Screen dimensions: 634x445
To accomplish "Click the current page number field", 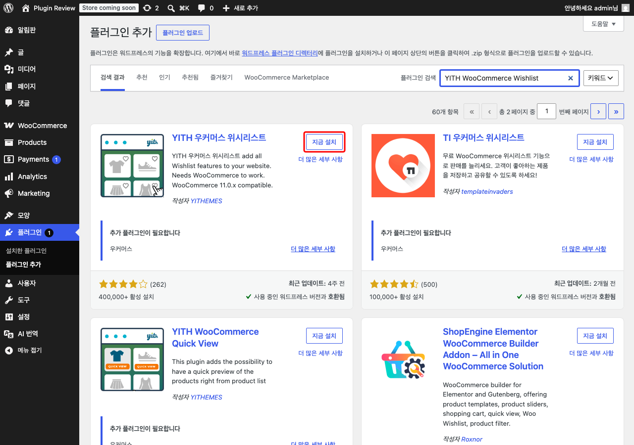I will pos(547,111).
